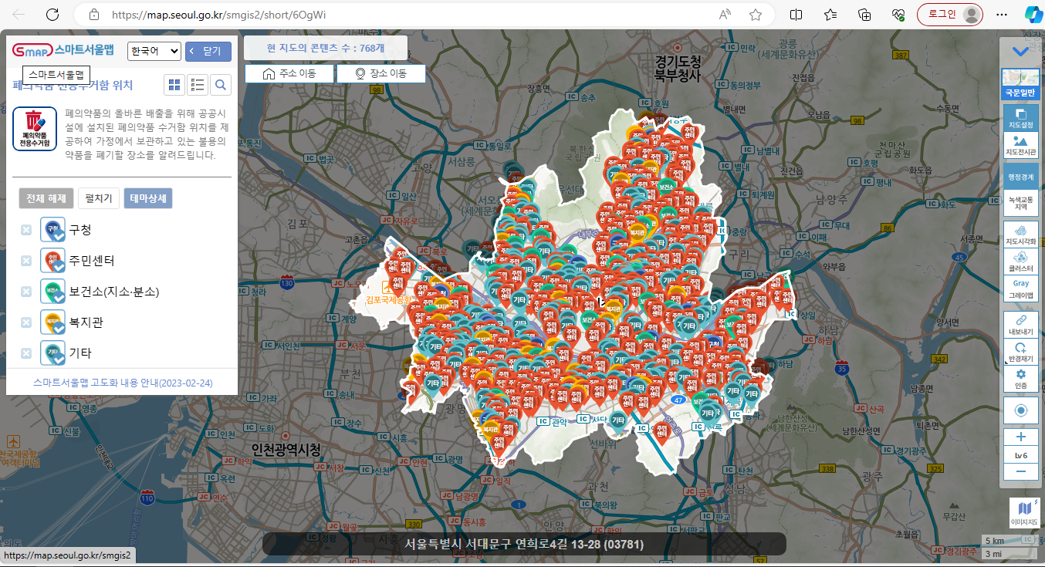Click the 주민센터 marker legend icon
Viewport: 1045px width, 567px height.
point(52,261)
